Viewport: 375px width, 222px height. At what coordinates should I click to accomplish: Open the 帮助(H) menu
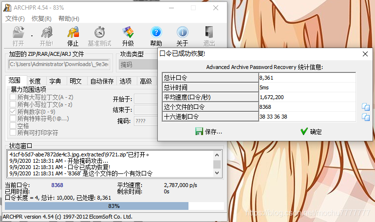pos(69,18)
